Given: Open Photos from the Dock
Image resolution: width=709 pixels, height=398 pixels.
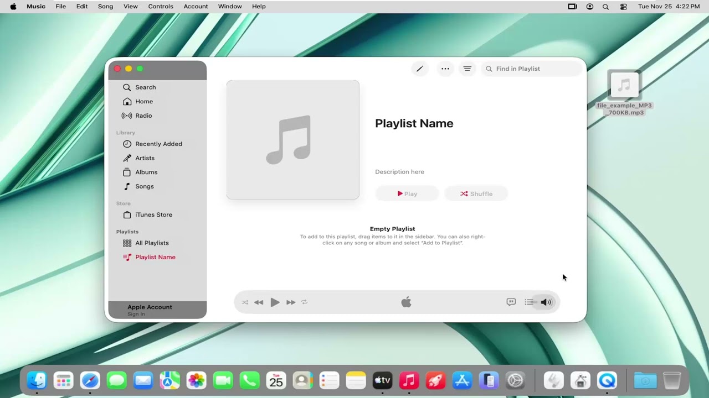Looking at the screenshot, I should click(196, 380).
